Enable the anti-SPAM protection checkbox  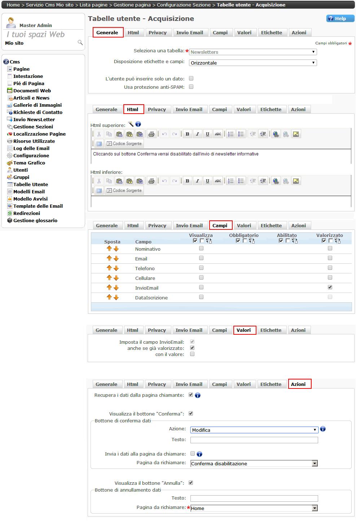pos(192,87)
